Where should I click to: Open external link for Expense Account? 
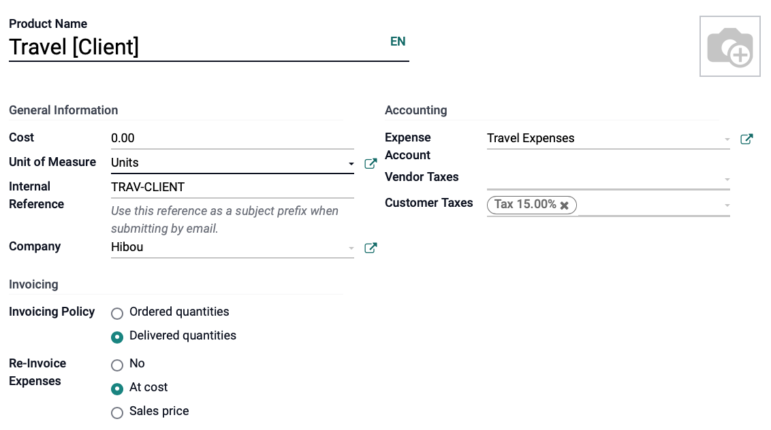point(746,139)
